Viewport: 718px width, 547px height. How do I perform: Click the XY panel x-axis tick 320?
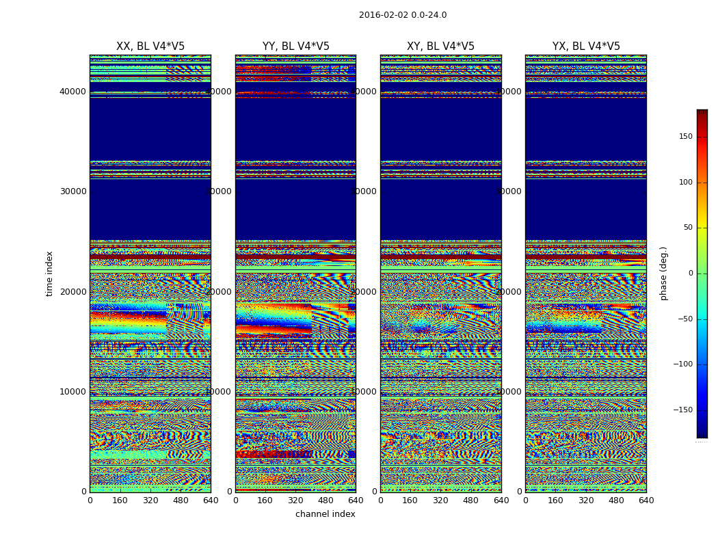click(x=440, y=501)
